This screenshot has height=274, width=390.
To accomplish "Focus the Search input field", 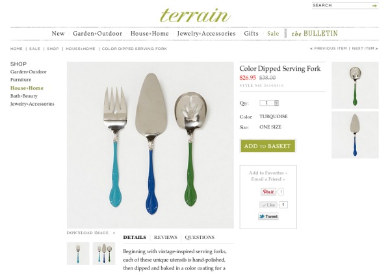I will [342, 5].
